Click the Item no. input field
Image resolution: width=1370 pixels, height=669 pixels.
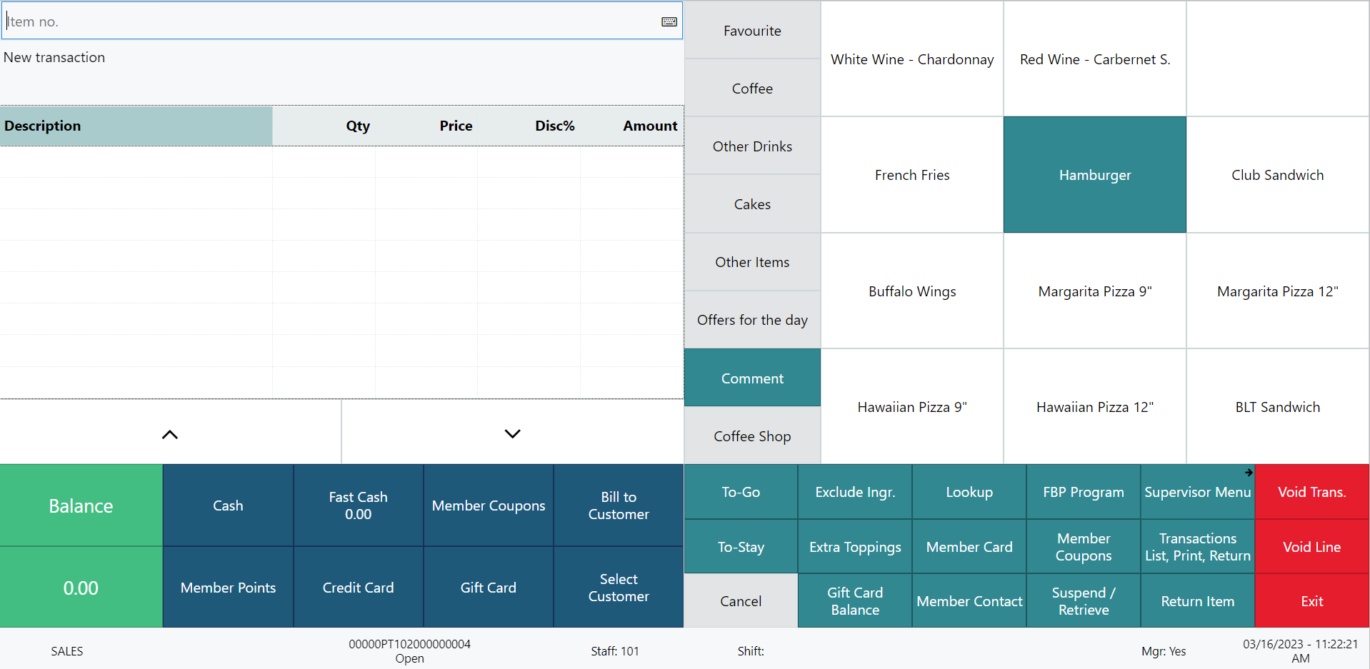329,21
